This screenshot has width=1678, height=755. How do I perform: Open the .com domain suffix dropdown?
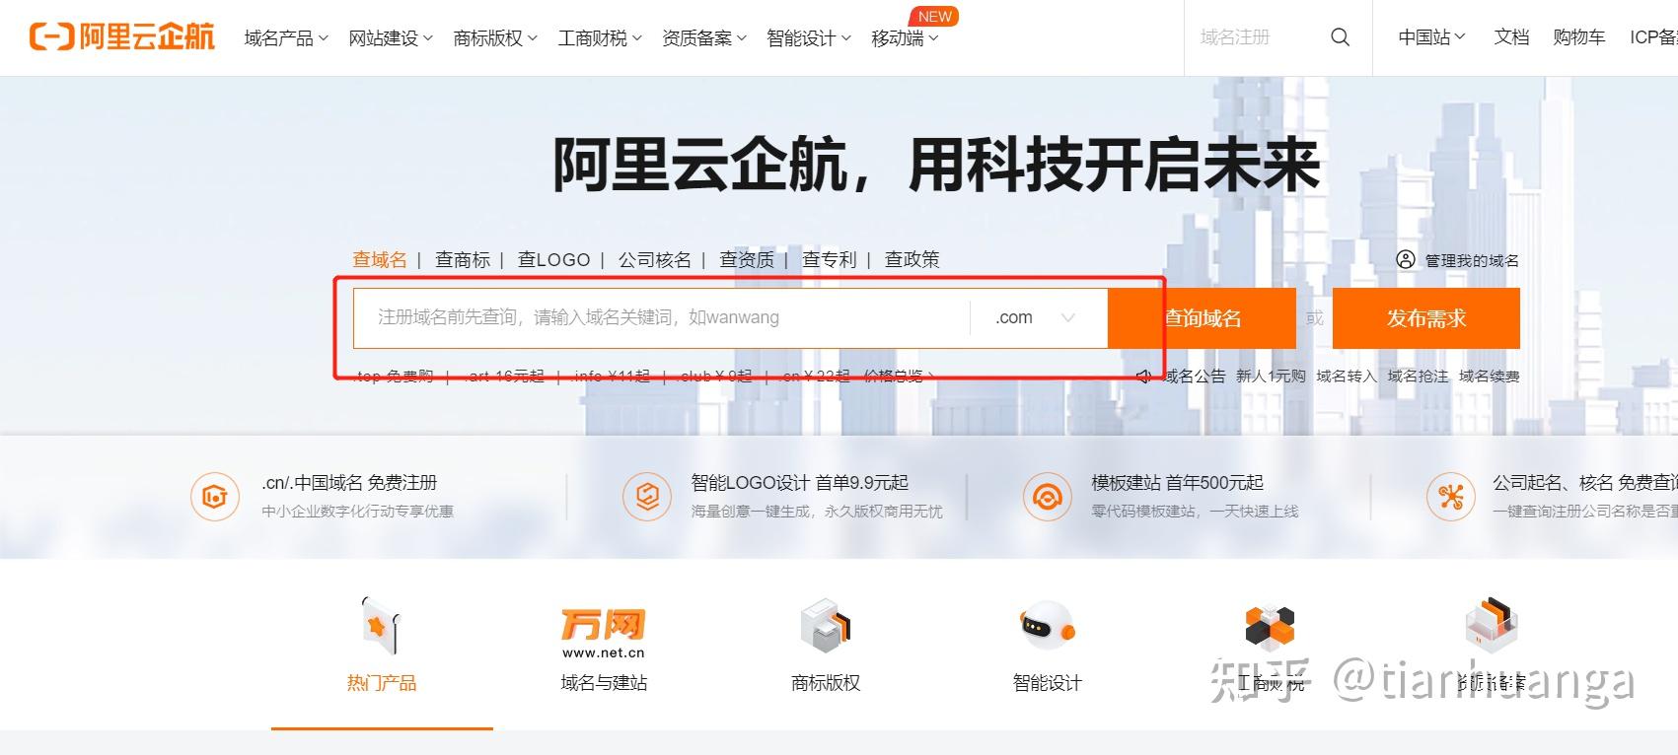pyautogui.click(x=1037, y=317)
